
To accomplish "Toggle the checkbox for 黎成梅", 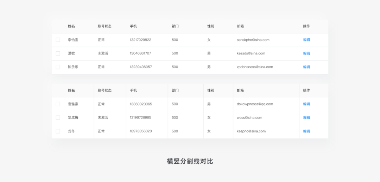I will click(x=58, y=117).
